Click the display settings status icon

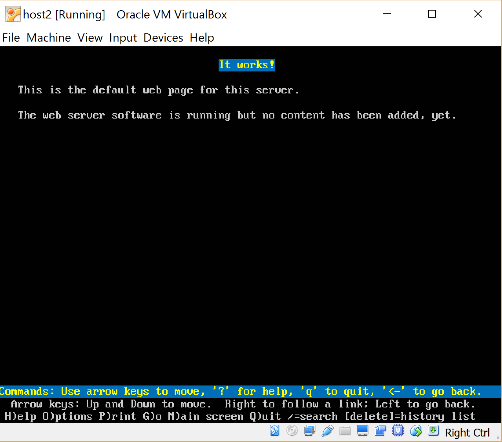[362, 431]
